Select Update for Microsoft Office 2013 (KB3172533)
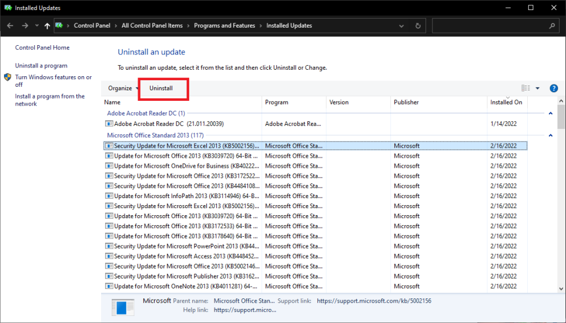This screenshot has height=323, width=566. (x=315, y=226)
